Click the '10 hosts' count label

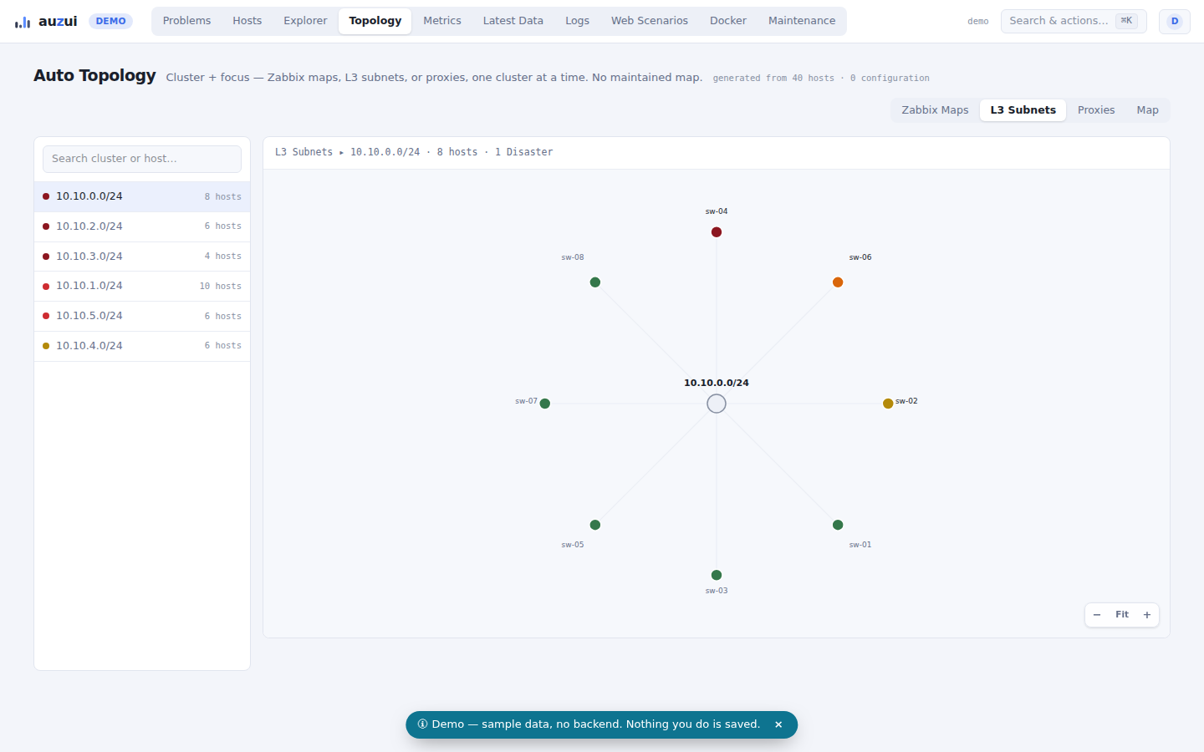[220, 286]
